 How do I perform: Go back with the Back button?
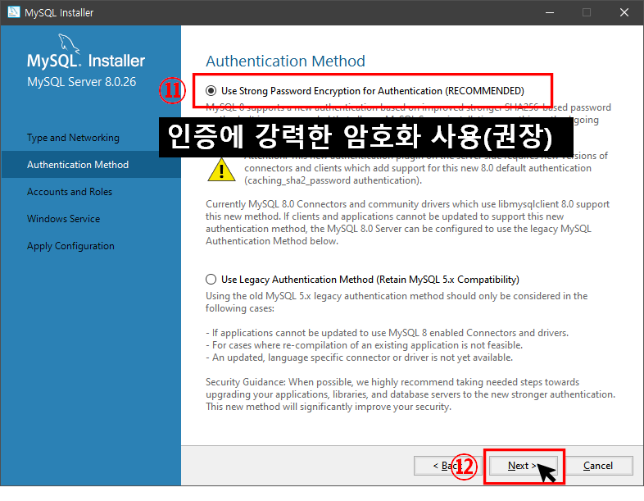click(447, 466)
